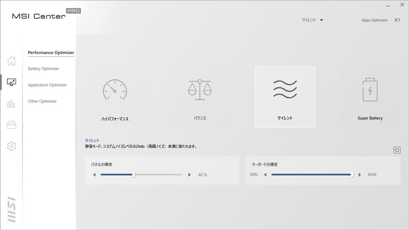This screenshot has width=409, height=230.
Task: Click the パネルの輝度 slider handle
Action: coord(133,175)
